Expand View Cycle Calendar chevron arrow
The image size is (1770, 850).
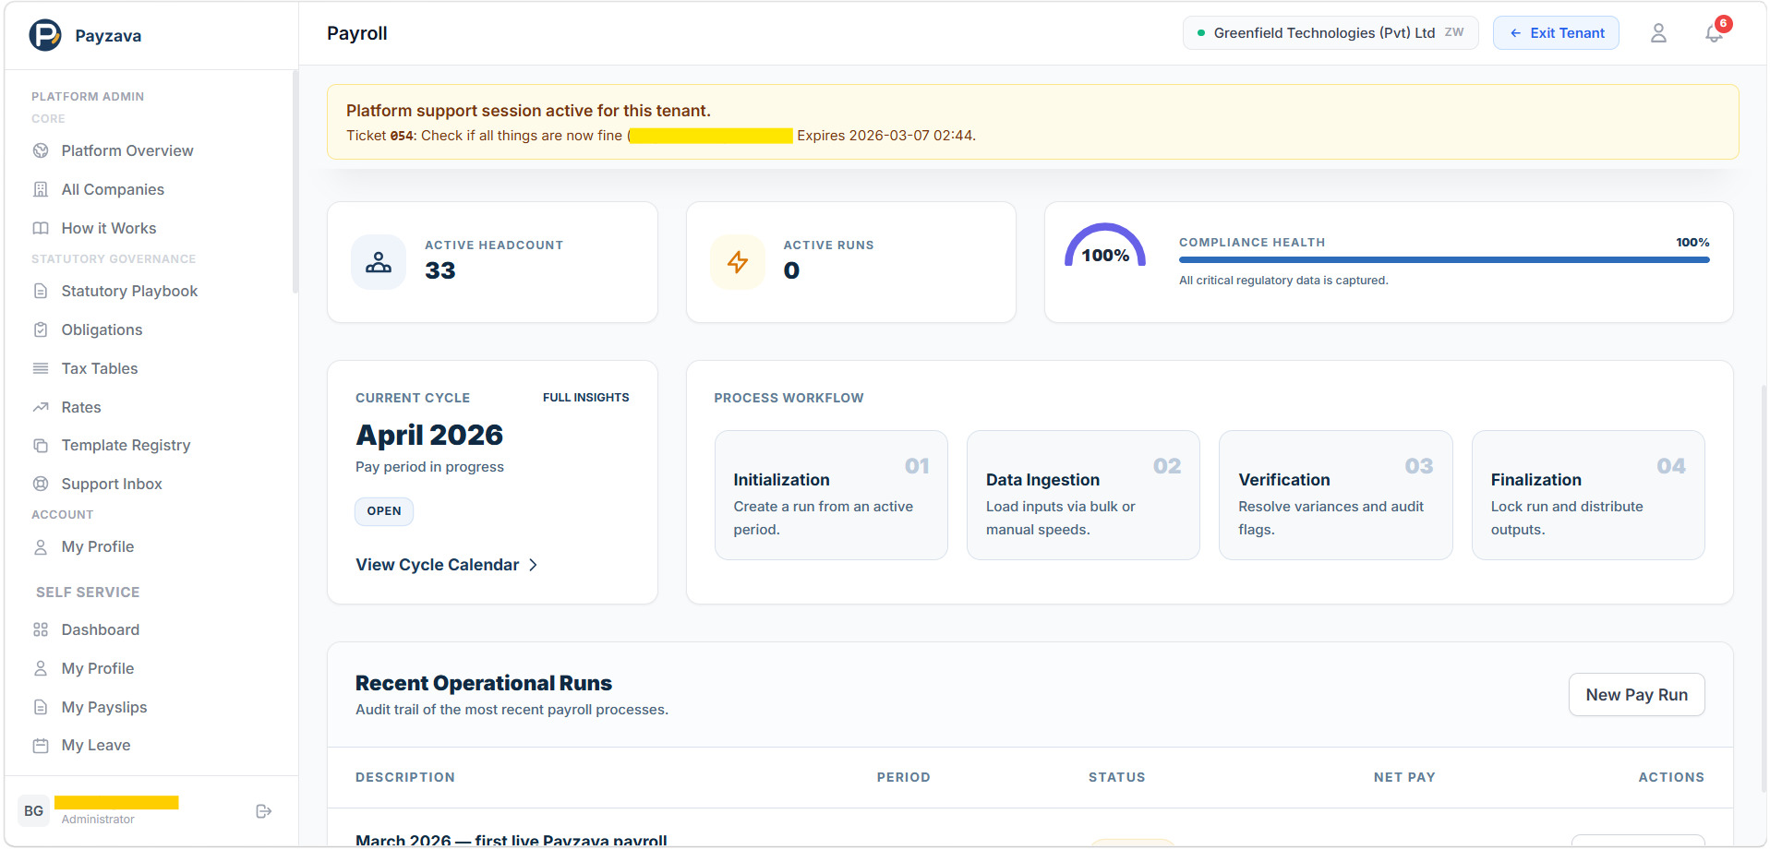tap(533, 565)
